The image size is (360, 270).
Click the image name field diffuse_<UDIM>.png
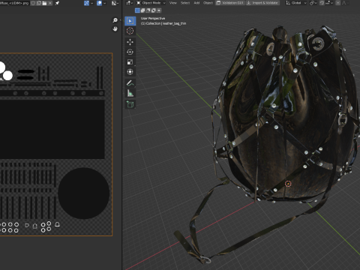click(x=14, y=3)
